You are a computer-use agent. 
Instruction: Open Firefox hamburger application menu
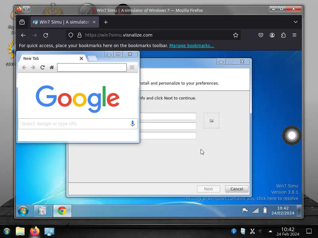click(294, 35)
